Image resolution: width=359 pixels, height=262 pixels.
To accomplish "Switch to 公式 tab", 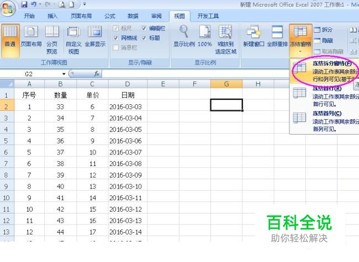I will [110, 16].
